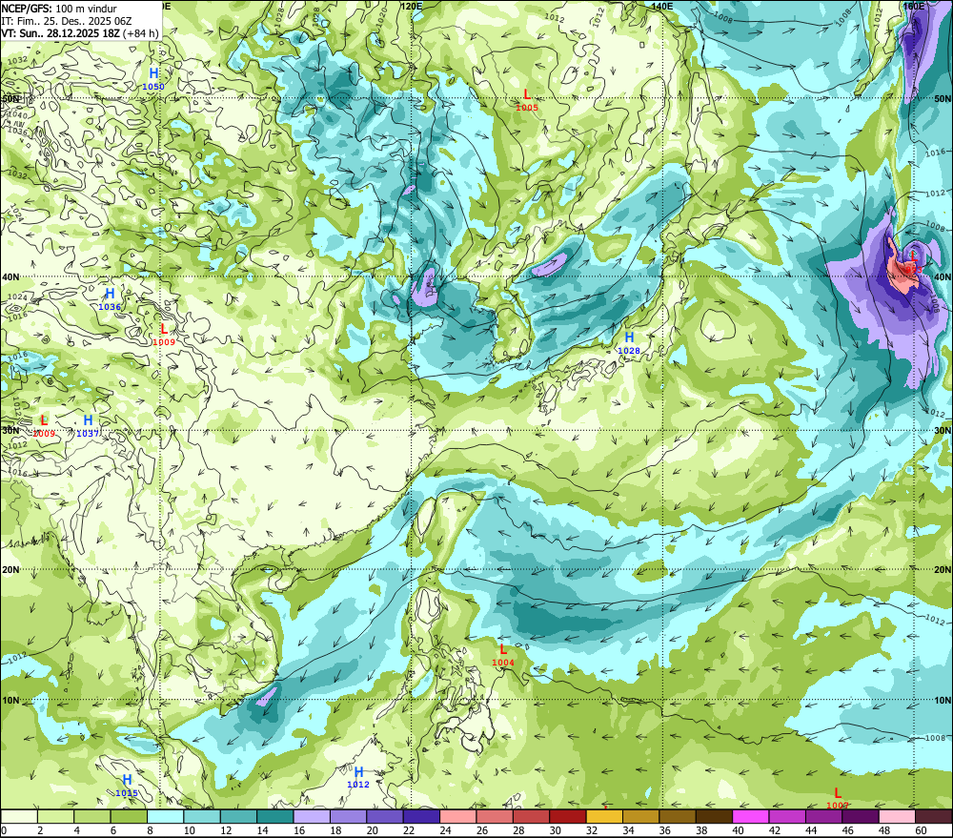Image resolution: width=953 pixels, height=838 pixels.
Task: Click the legend value 20
Action: point(373,830)
